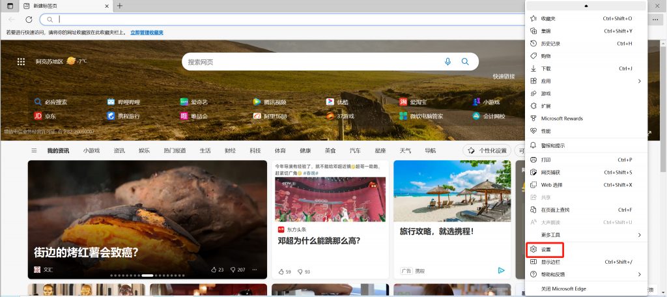Close the 新建标签页 tab

(107, 6)
